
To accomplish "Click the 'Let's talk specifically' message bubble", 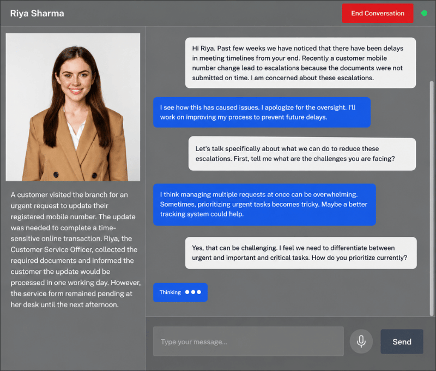I will (x=302, y=154).
